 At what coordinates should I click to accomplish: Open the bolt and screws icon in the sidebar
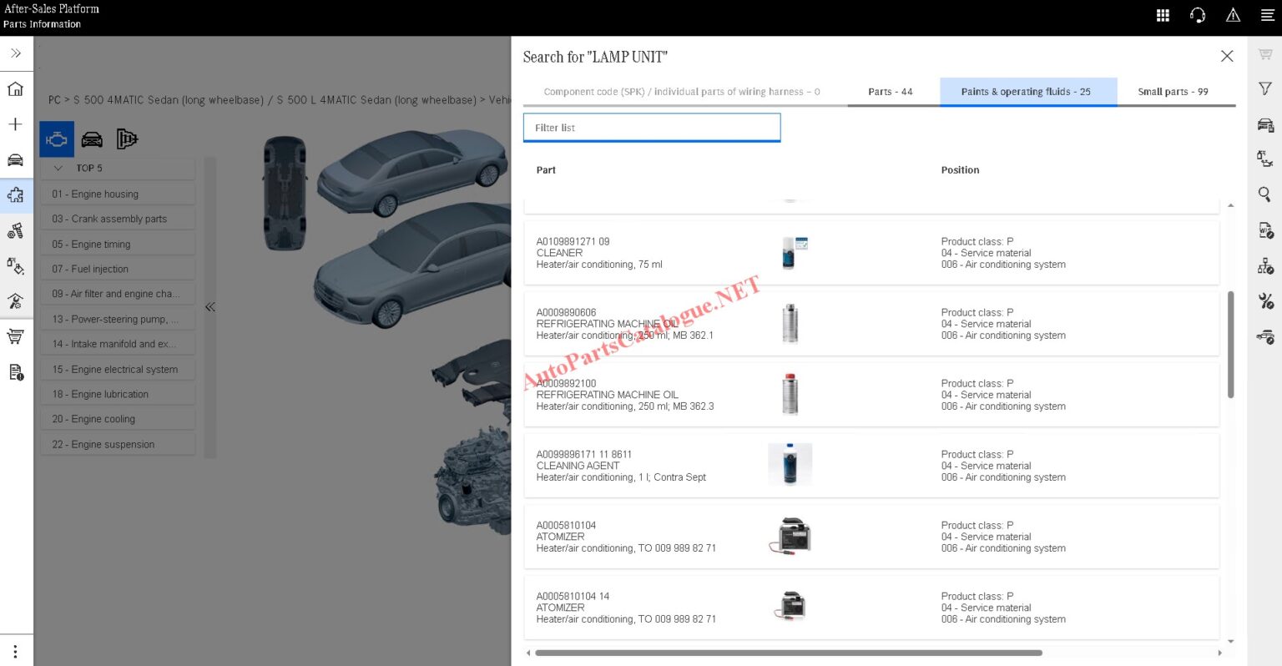(x=15, y=231)
